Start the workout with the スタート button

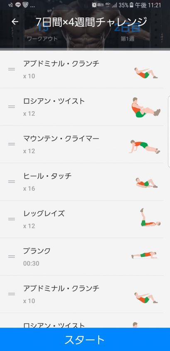pos(85,339)
